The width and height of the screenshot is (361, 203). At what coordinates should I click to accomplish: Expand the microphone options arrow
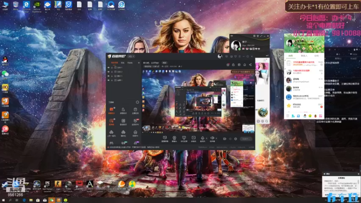click(206, 138)
